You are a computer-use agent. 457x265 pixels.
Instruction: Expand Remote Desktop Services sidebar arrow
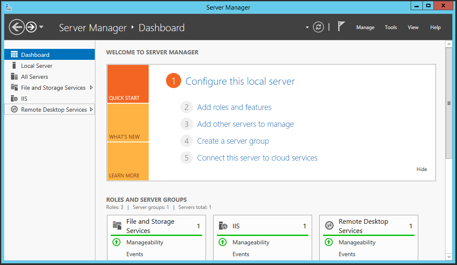pyautogui.click(x=91, y=110)
